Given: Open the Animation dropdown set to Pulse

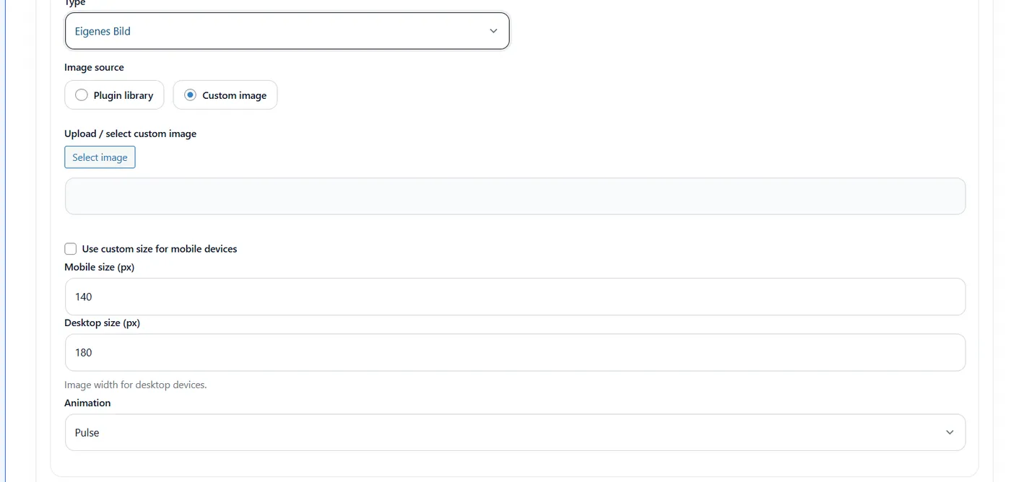Looking at the screenshot, I should click(515, 432).
